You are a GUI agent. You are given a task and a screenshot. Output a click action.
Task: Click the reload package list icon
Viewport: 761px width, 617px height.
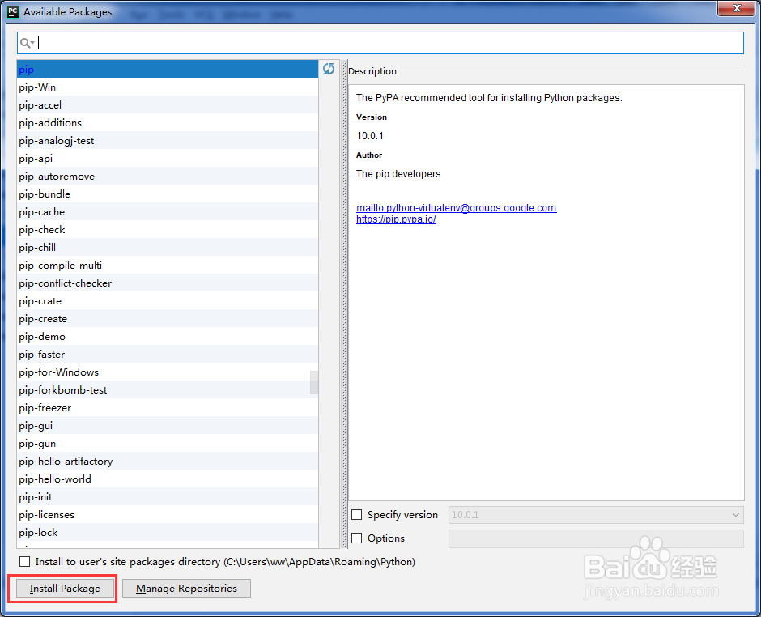tap(329, 69)
